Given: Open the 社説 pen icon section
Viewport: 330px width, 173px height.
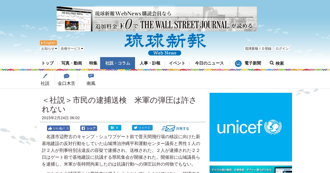Looking at the screenshot, I should tap(45, 76).
